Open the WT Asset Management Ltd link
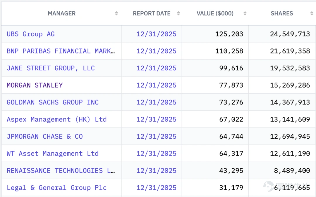 pos(53,154)
